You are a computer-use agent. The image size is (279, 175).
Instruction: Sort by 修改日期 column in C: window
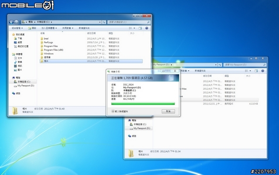(x=91, y=33)
